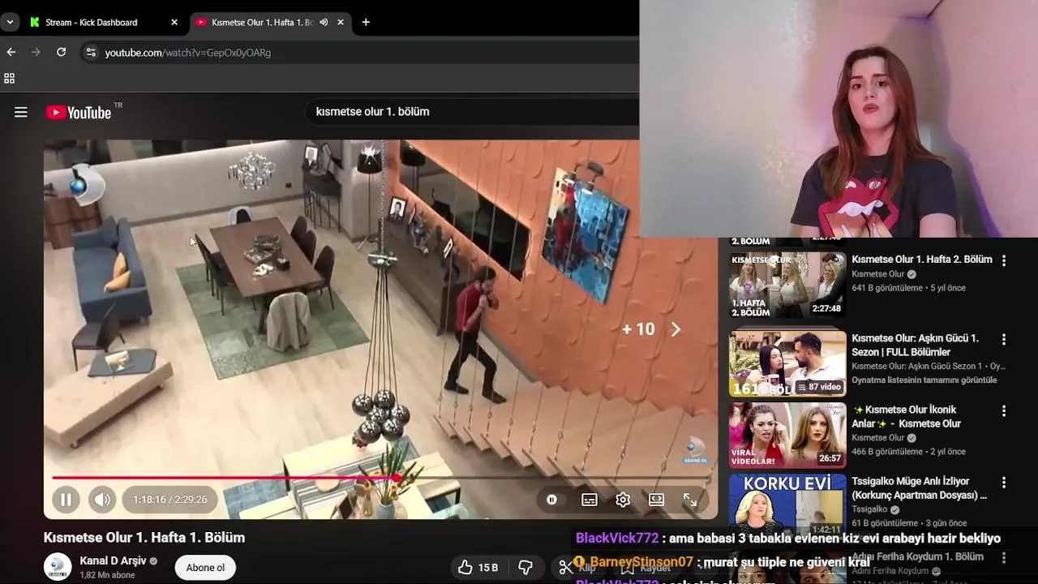Open the Aşkın Gücü 1. Sezon FULL Bölümler title
The height and width of the screenshot is (584, 1038).
(916, 345)
